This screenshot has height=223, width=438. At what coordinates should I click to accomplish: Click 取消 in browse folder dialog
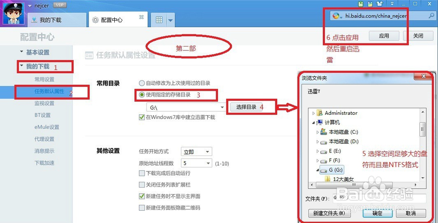coord(411,213)
